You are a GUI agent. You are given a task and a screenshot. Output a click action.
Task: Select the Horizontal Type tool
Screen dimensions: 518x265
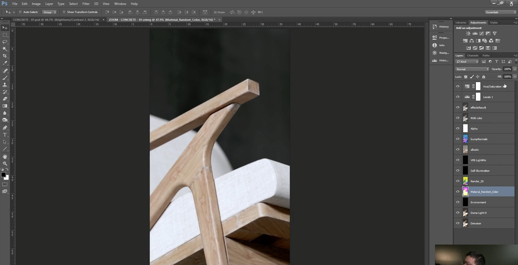pos(5,135)
